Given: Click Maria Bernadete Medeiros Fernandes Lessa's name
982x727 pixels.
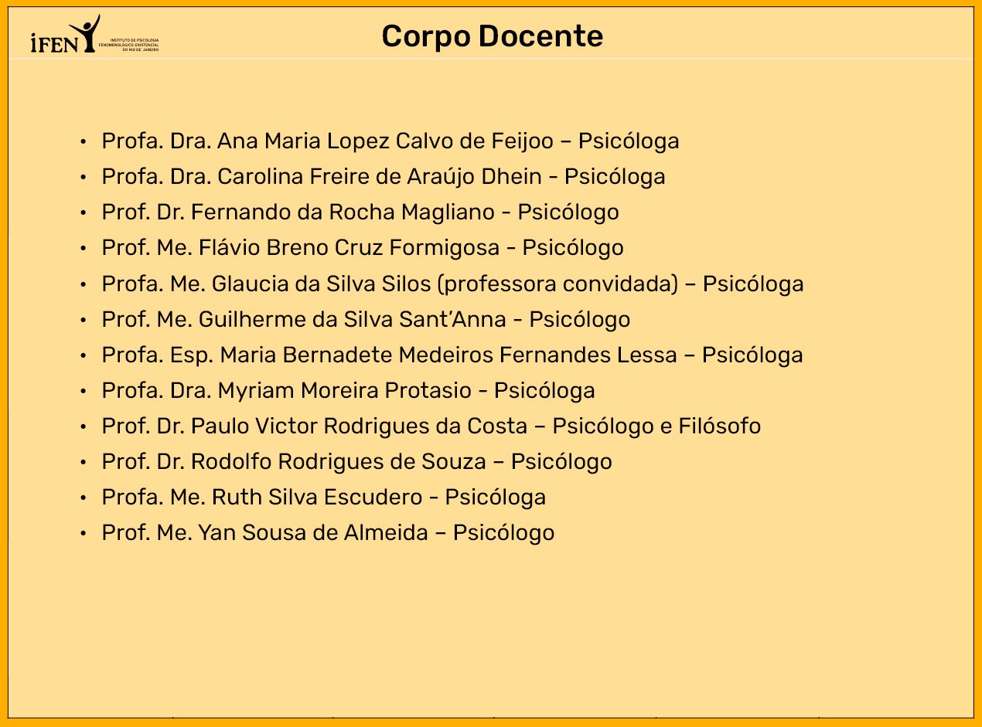Looking at the screenshot, I should click(x=456, y=355).
